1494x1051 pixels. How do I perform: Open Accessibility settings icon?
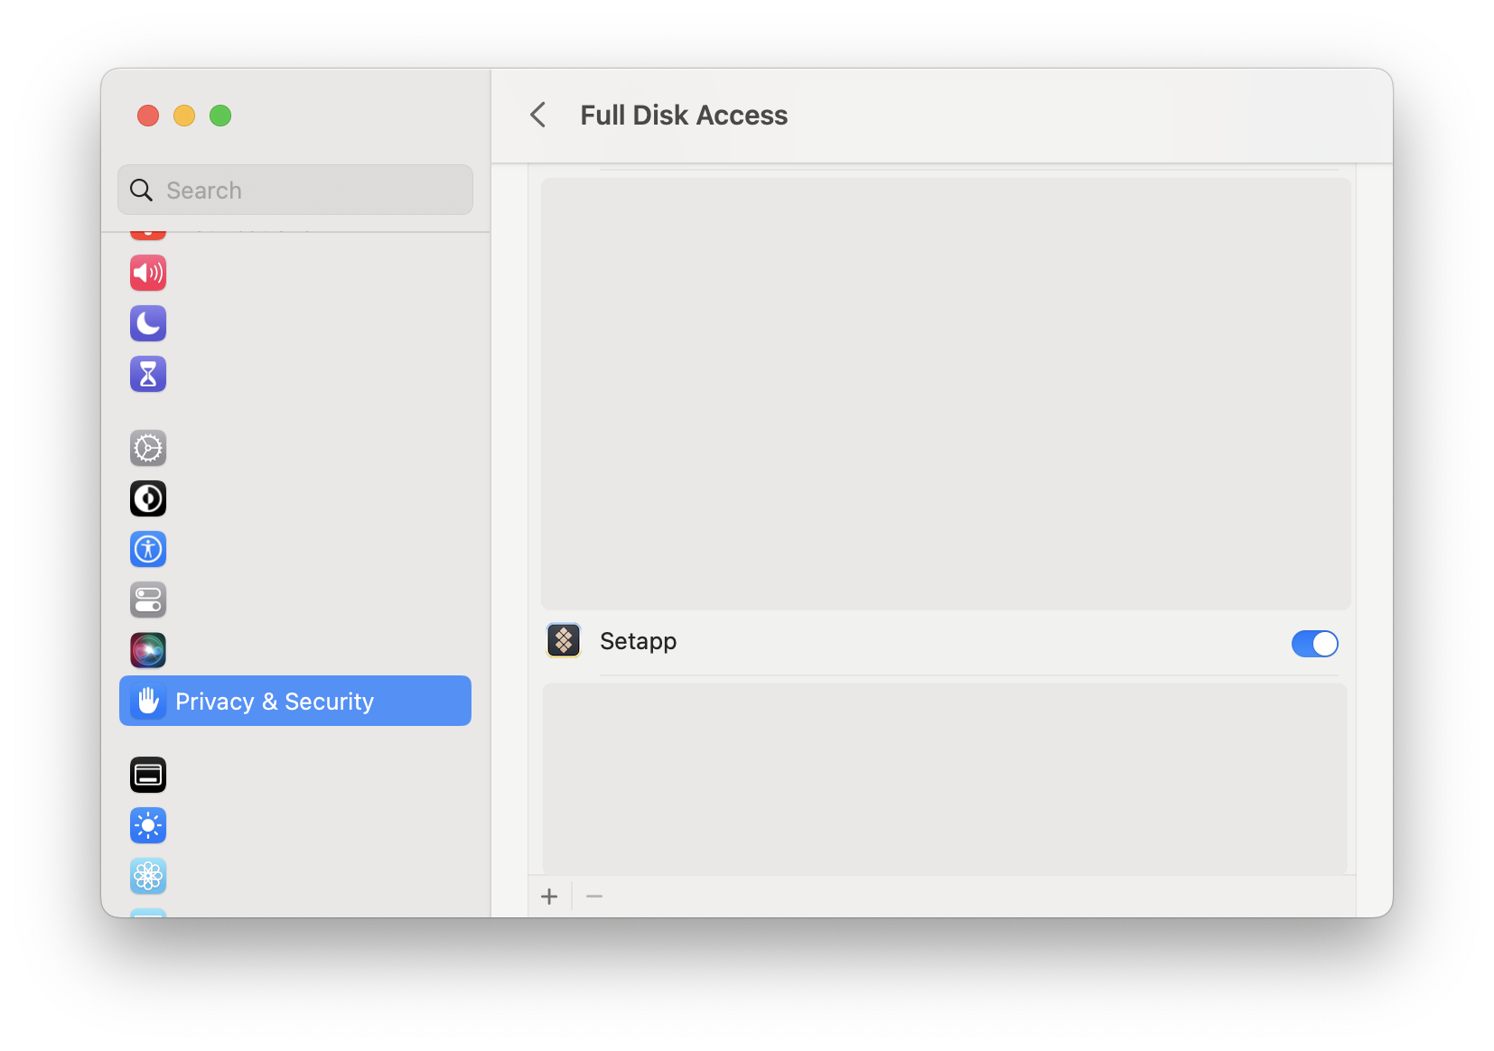pyautogui.click(x=148, y=549)
